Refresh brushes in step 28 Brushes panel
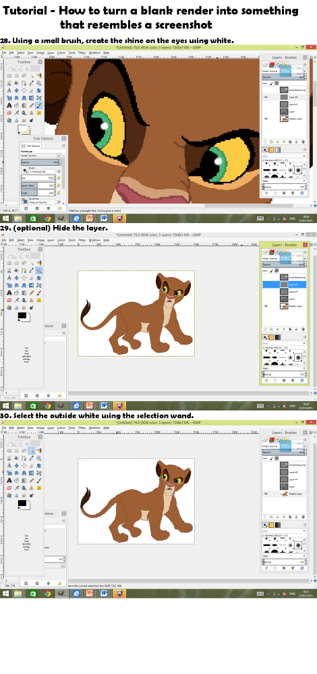This screenshot has height=674, width=317. 302,193
